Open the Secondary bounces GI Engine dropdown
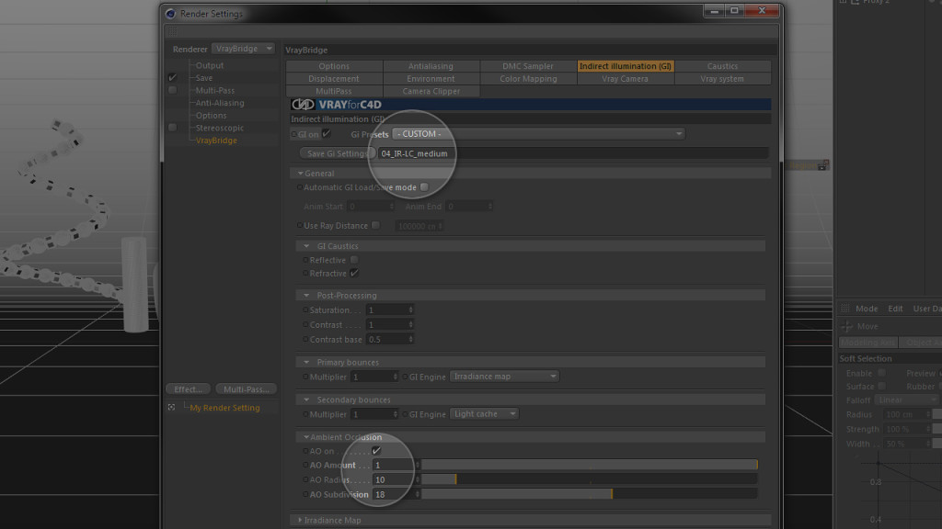Viewport: 942px width, 529px height. point(484,414)
